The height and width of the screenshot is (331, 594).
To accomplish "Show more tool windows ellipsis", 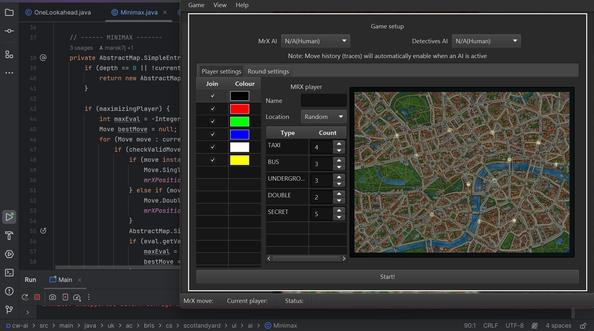I will click(x=9, y=73).
